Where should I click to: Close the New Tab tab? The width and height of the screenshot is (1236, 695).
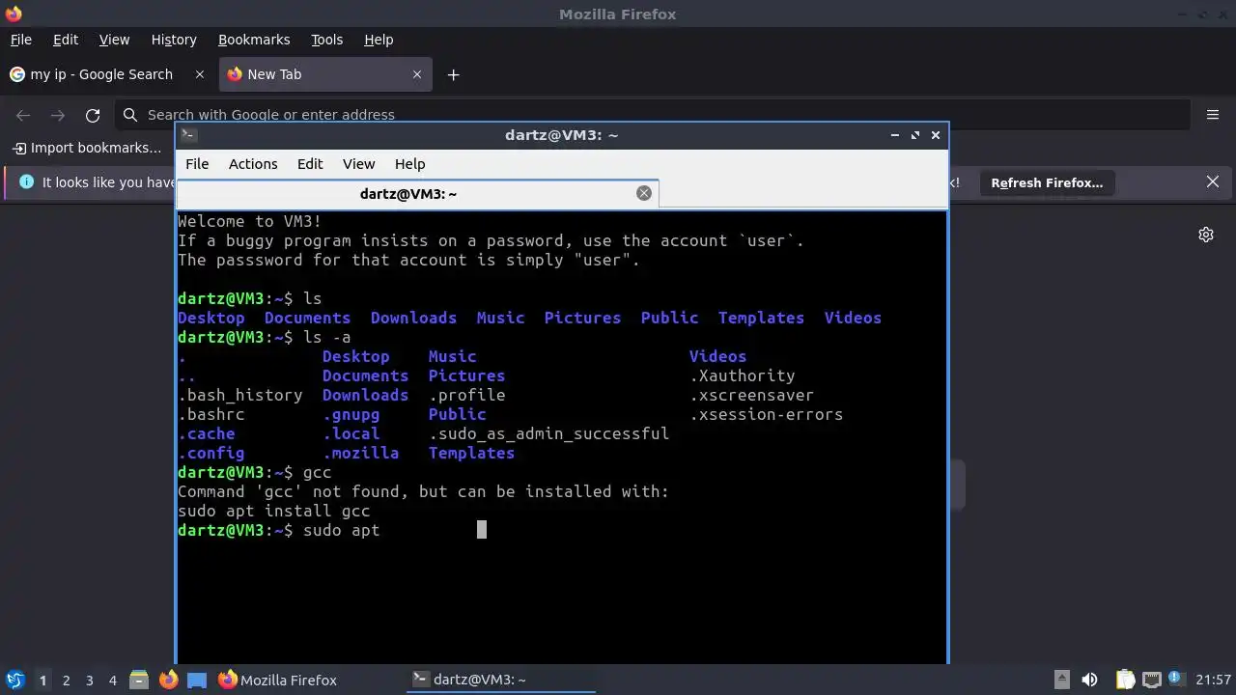tap(417, 74)
